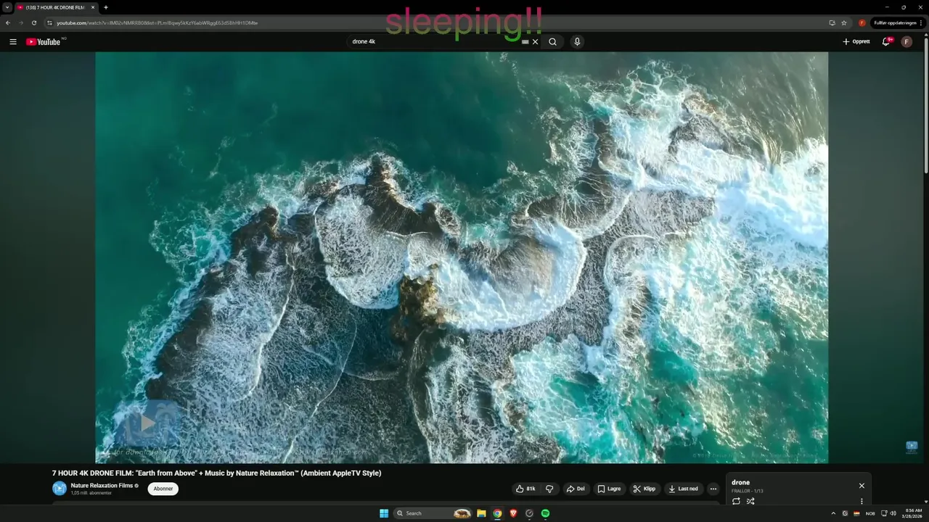Close the '7 HOUR 4K DRONE FILM' tab
Image resolution: width=929 pixels, height=522 pixels.
click(93, 7)
